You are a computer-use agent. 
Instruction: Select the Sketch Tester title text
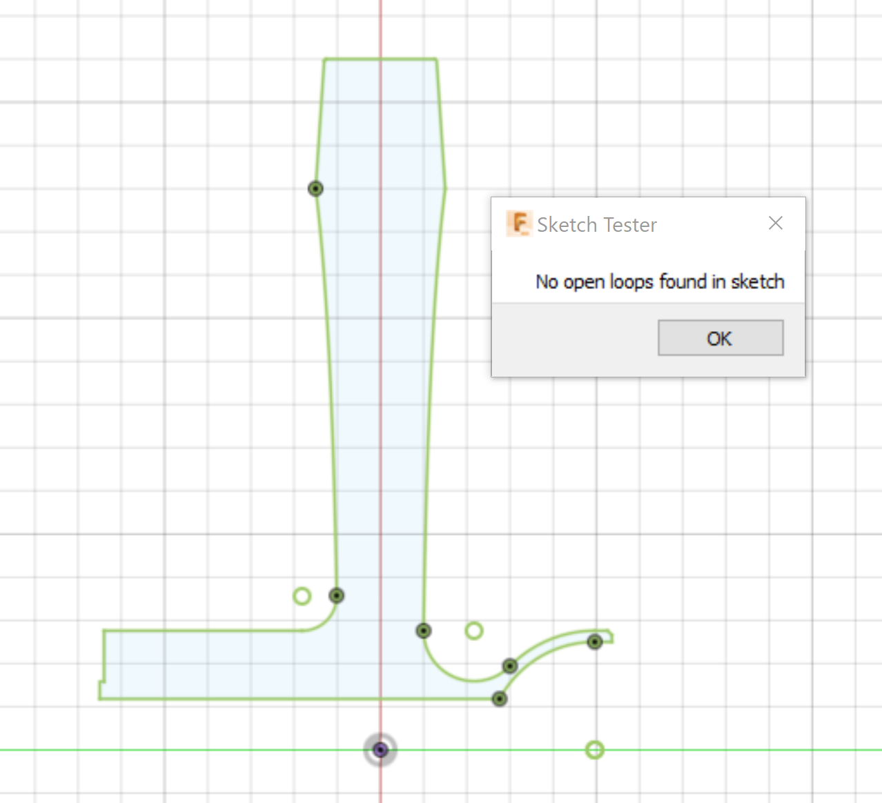point(597,225)
